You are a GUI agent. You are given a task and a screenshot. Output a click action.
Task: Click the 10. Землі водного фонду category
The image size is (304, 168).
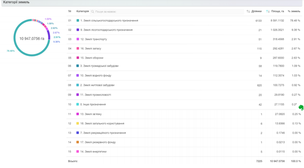tap(95, 76)
